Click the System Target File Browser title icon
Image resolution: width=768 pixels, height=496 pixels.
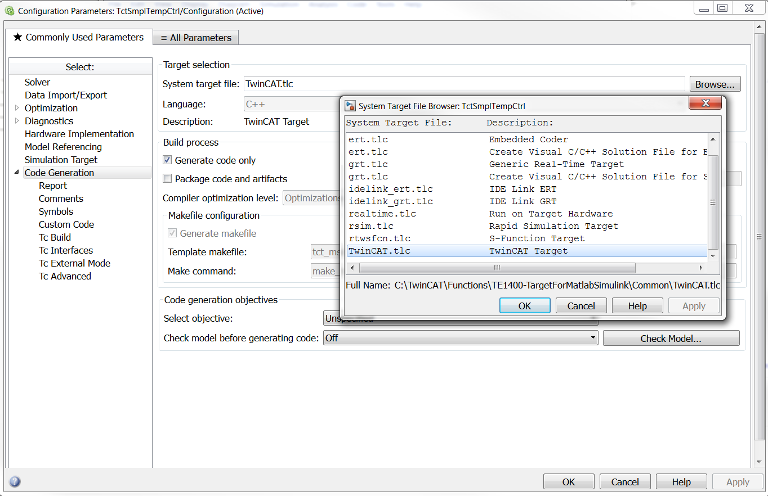coord(350,106)
